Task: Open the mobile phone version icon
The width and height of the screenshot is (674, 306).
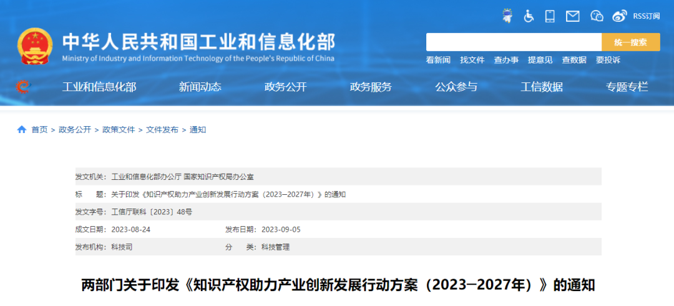Action: (x=550, y=16)
